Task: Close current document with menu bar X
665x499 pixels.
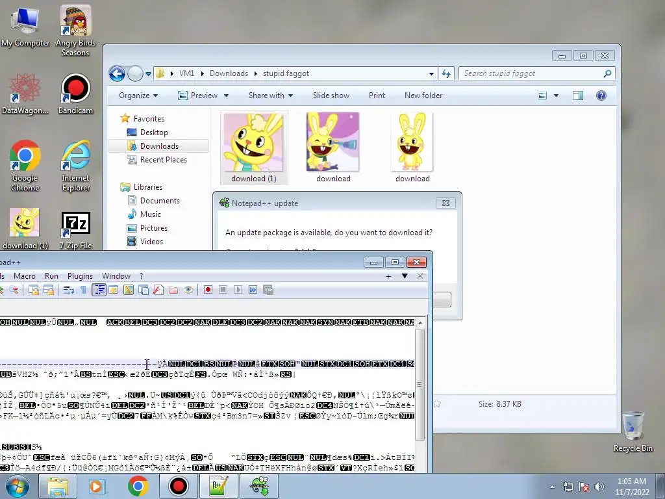Action: [420, 276]
